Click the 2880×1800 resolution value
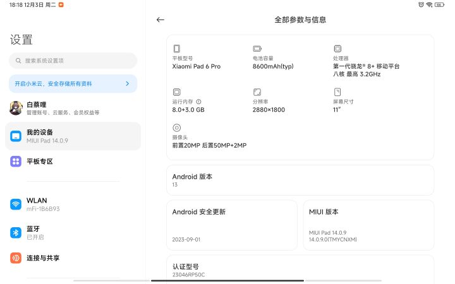The height and width of the screenshot is (284, 455). coord(269,110)
